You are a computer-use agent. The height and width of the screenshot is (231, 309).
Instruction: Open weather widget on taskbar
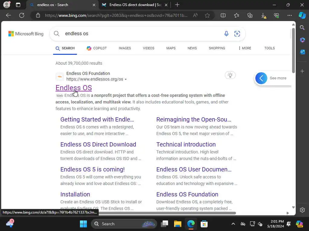(x=10, y=223)
